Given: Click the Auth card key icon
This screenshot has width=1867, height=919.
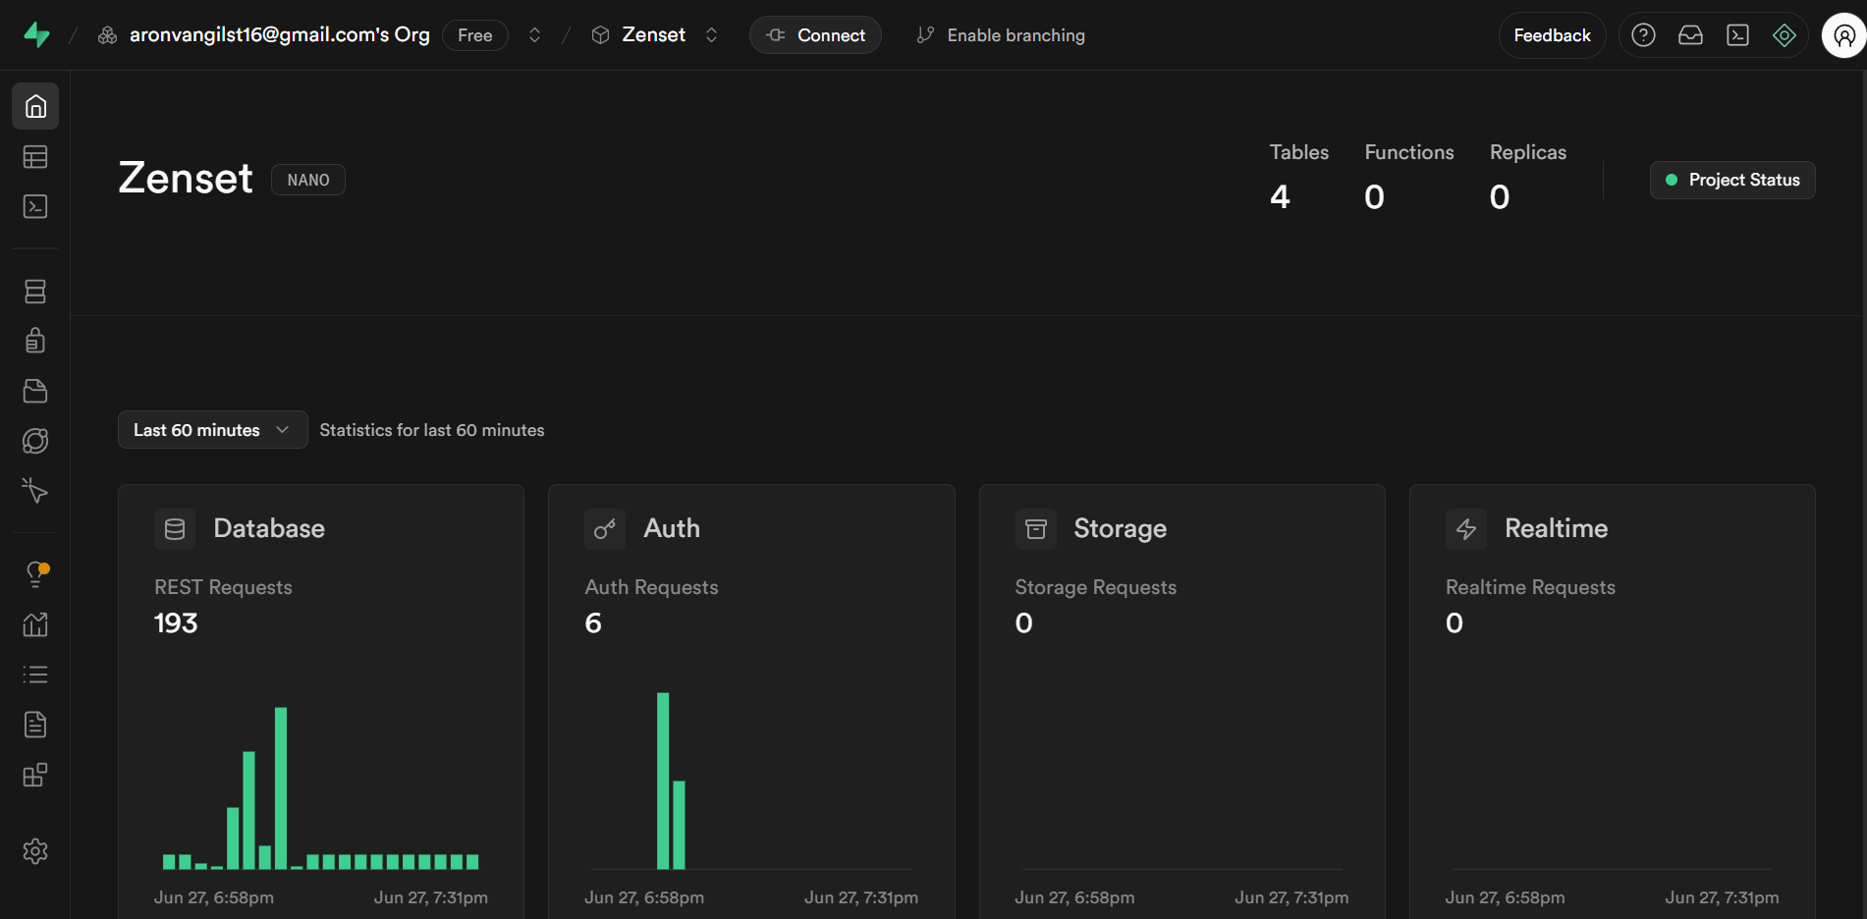Looking at the screenshot, I should pos(605,529).
